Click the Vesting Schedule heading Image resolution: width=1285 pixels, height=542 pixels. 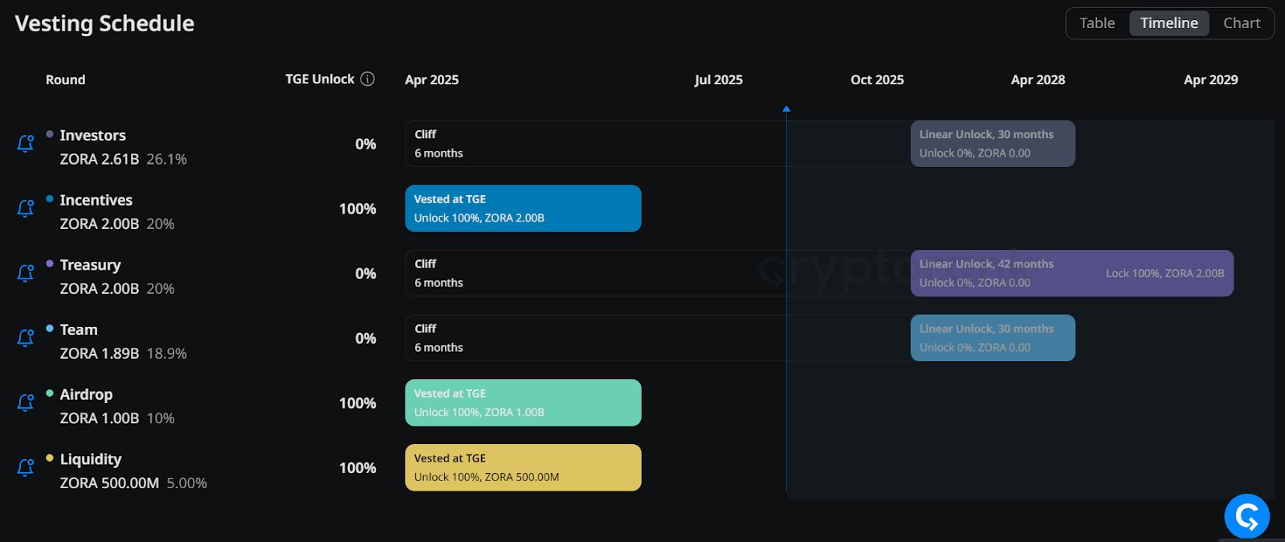[104, 23]
